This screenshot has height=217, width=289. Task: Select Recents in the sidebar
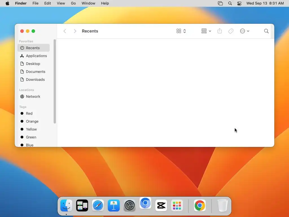(x=34, y=48)
